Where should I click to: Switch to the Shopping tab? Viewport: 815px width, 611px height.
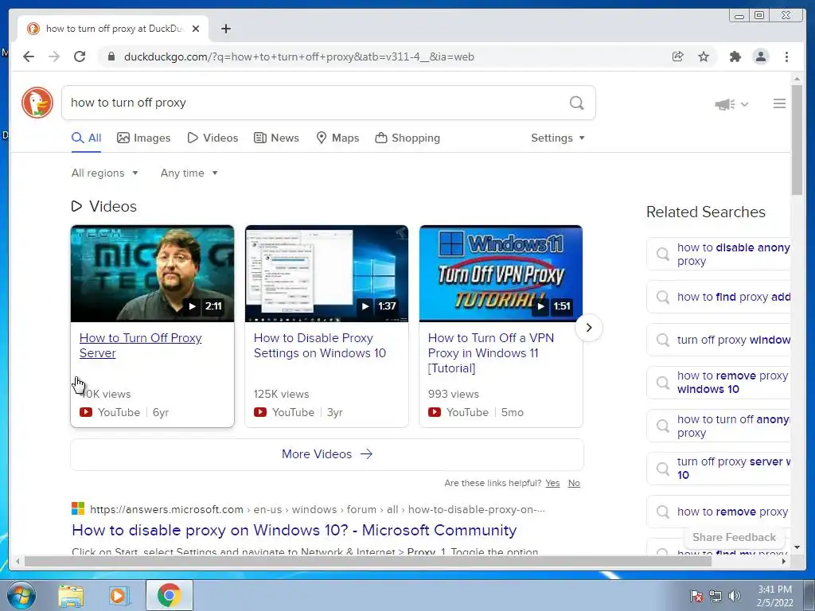coord(407,138)
